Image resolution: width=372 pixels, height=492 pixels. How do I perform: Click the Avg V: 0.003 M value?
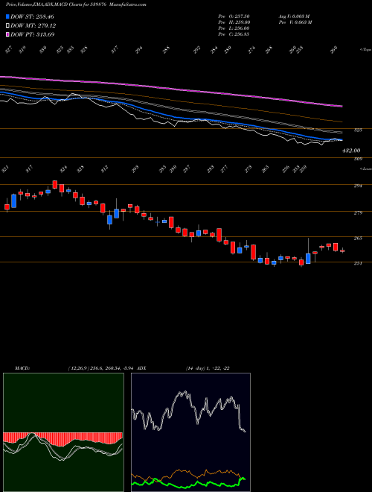294,16
